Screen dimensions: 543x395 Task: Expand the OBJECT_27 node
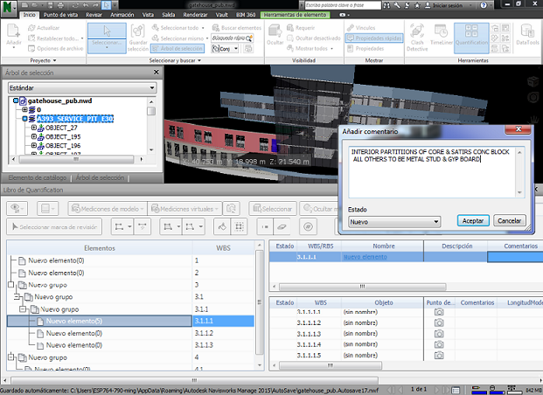coord(34,128)
